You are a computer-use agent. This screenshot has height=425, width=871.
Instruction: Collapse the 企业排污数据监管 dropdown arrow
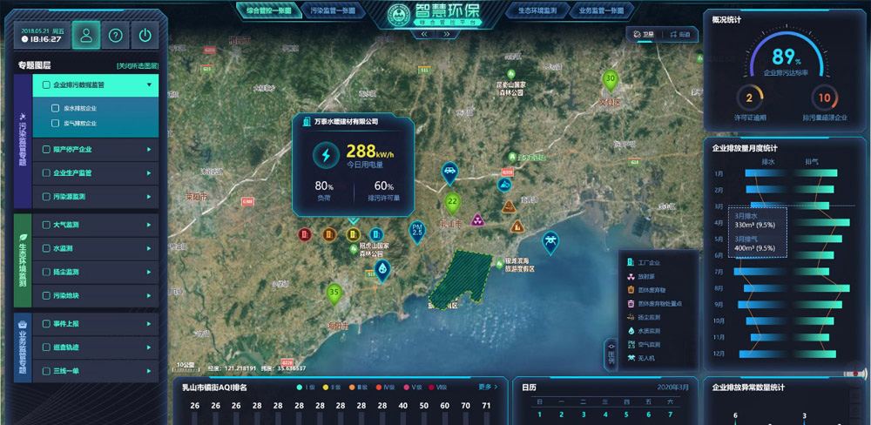point(149,85)
